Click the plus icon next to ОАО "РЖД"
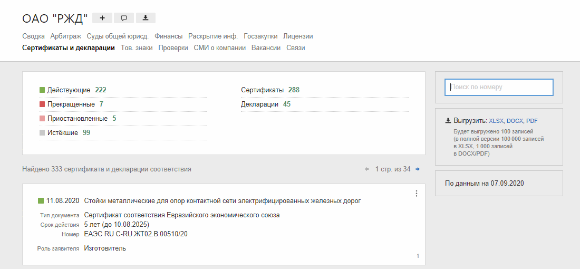 (102, 18)
